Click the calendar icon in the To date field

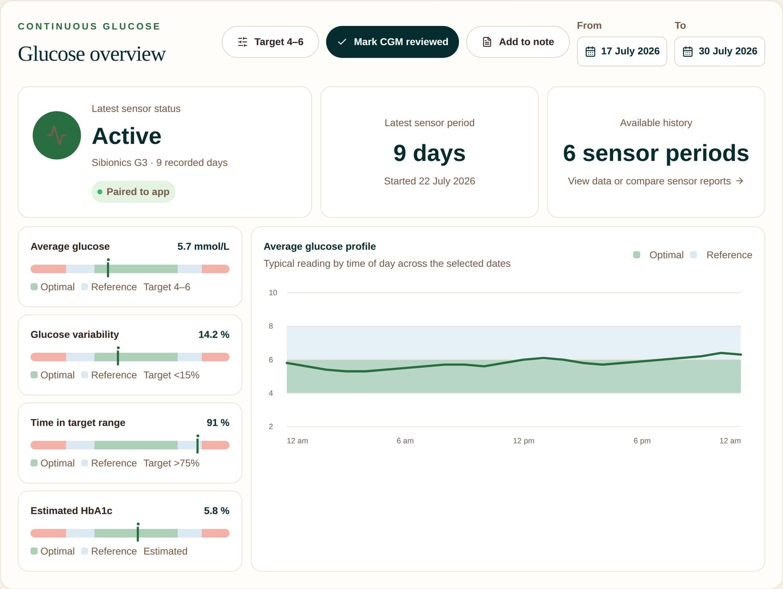coord(688,51)
